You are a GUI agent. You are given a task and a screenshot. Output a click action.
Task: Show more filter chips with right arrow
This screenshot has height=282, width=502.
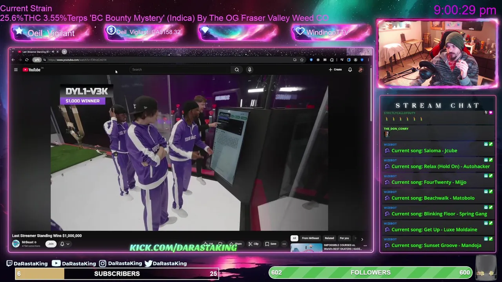[x=362, y=239]
